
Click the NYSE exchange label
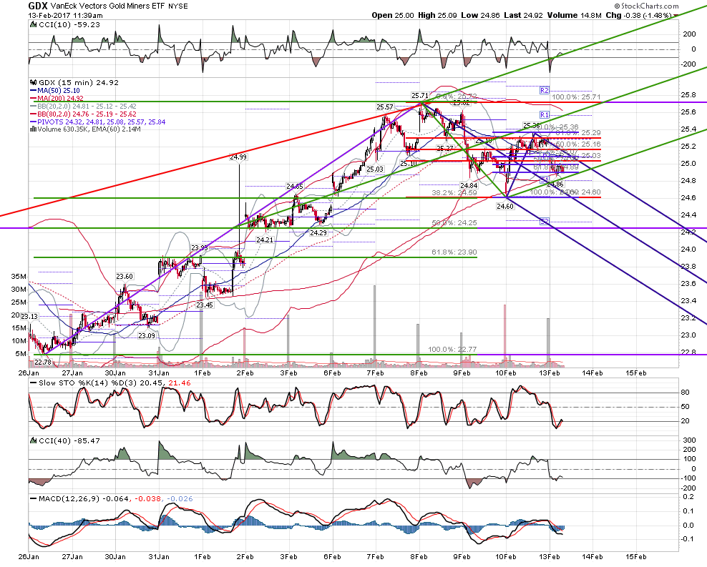coord(178,6)
